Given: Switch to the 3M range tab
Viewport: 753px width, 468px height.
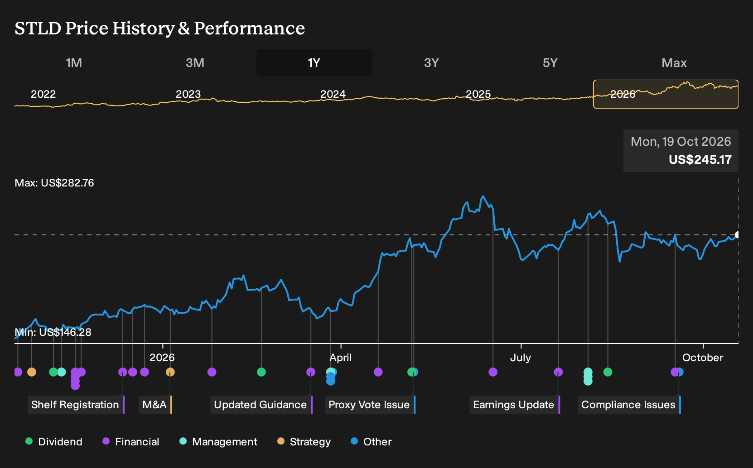Looking at the screenshot, I should [x=195, y=62].
